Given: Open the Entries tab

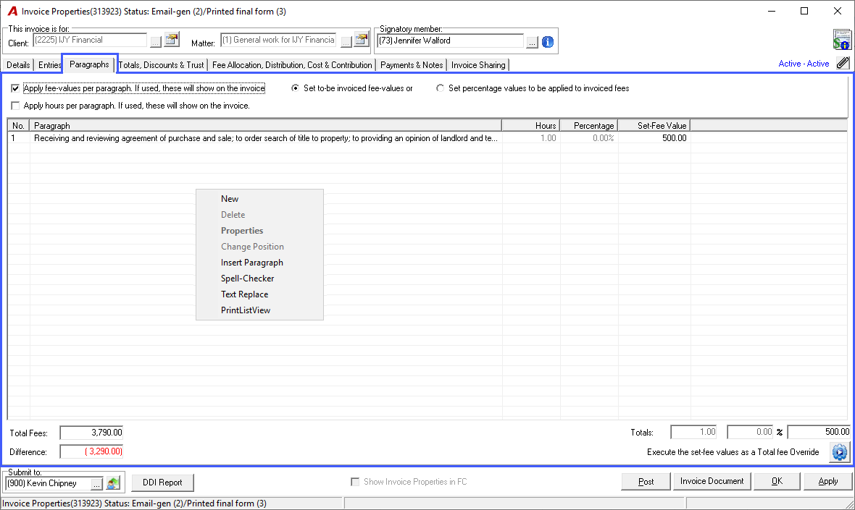Looking at the screenshot, I should point(49,65).
